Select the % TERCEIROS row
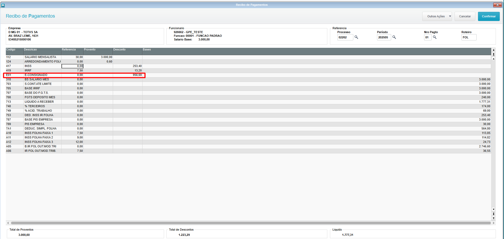Screen dimensions: 504x239 tap(248, 106)
